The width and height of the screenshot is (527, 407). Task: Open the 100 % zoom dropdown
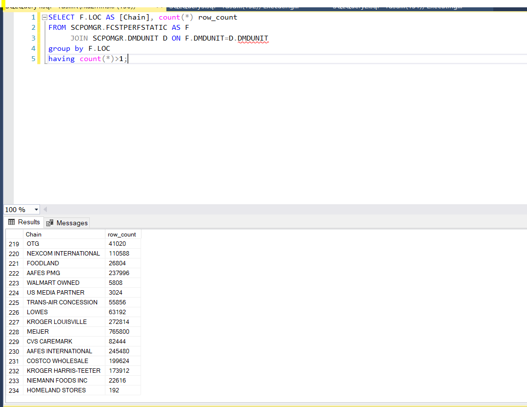(37, 210)
